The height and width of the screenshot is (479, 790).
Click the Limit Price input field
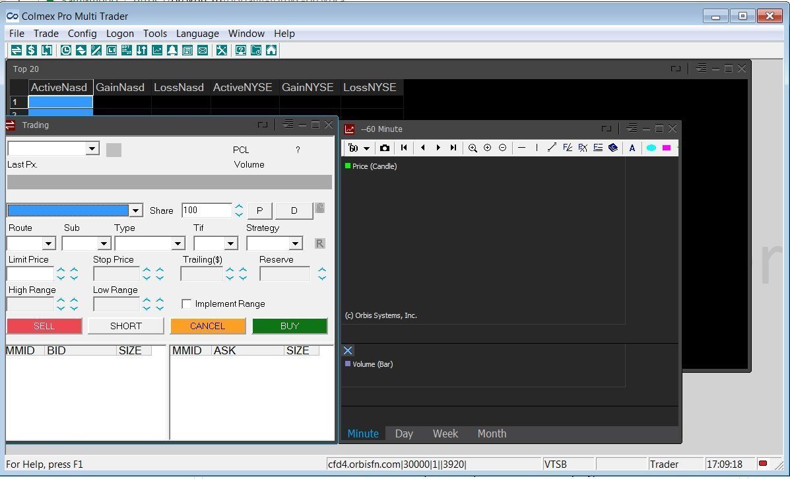tap(30, 274)
